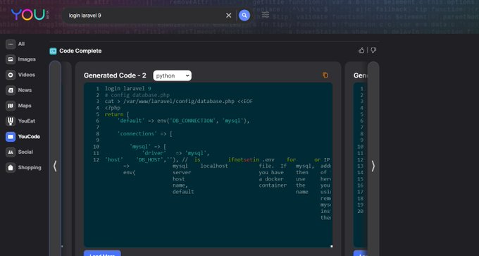This screenshot has width=479, height=256.
Task: Go to previous generated code card
Action: (55, 166)
